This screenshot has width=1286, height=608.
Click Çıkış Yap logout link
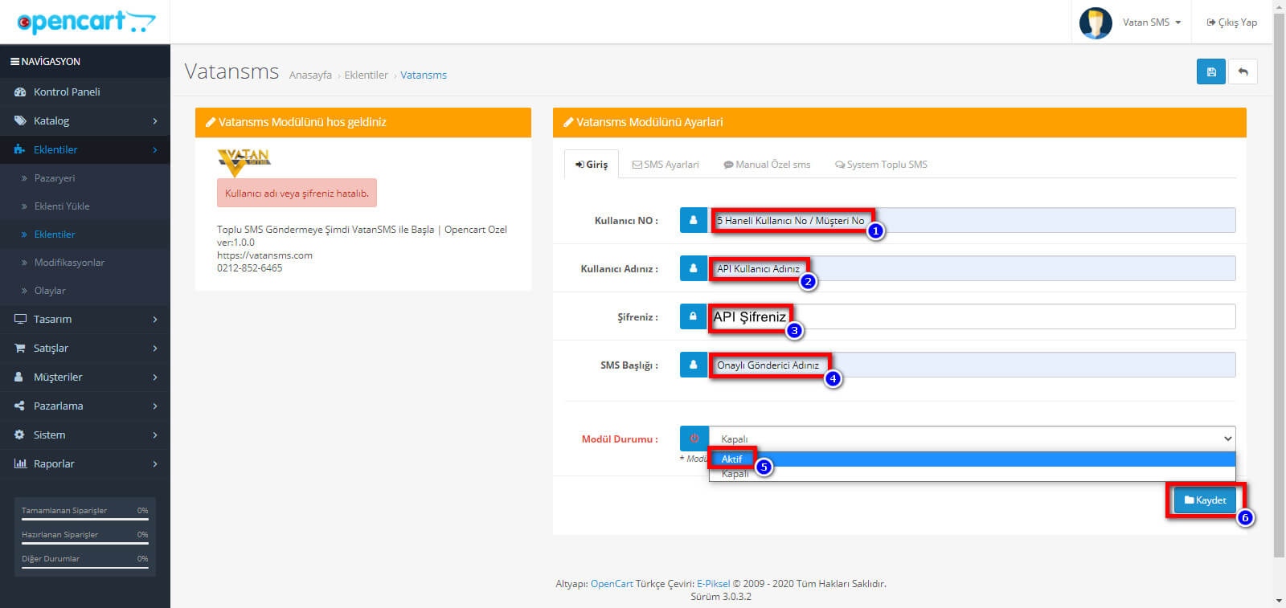[x=1231, y=22]
